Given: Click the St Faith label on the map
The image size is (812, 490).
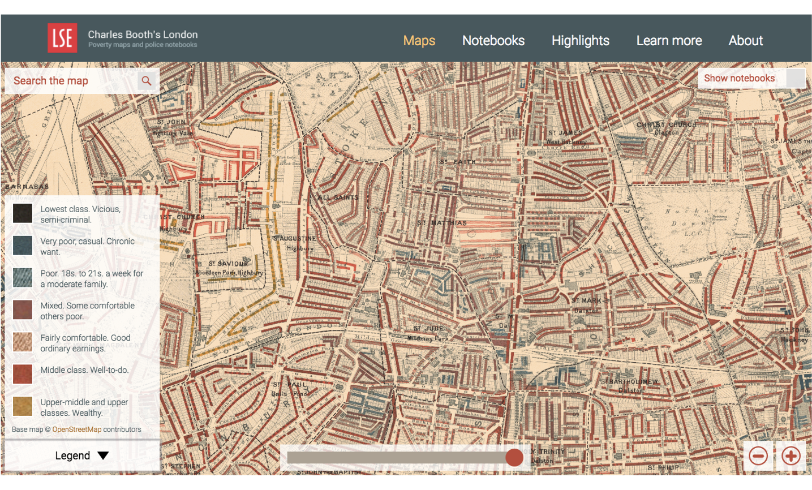Looking at the screenshot, I should click(458, 162).
